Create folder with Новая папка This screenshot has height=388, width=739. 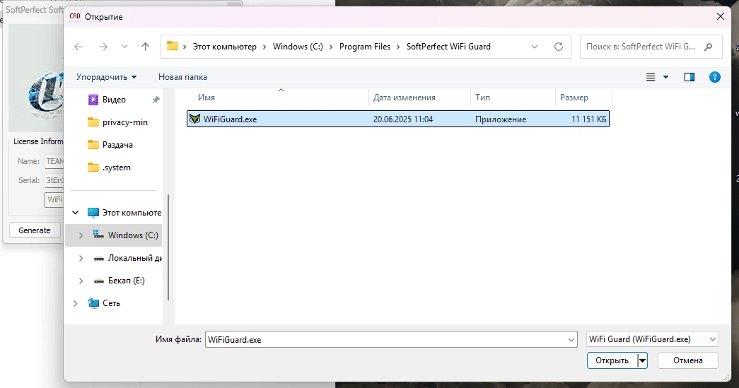tap(182, 77)
